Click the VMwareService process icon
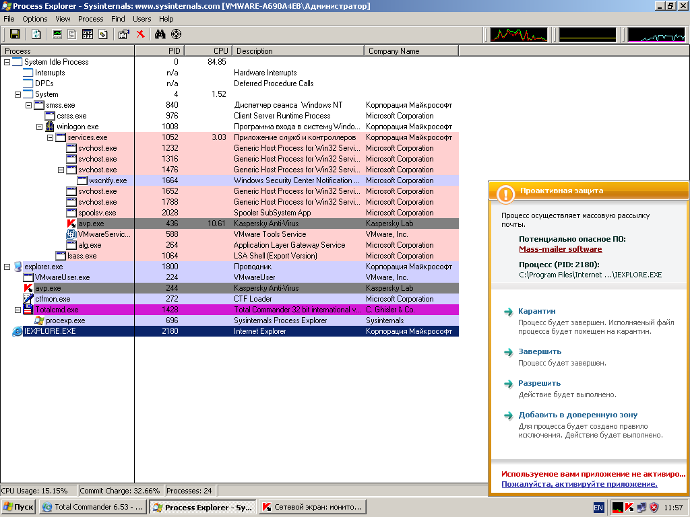 click(71, 234)
